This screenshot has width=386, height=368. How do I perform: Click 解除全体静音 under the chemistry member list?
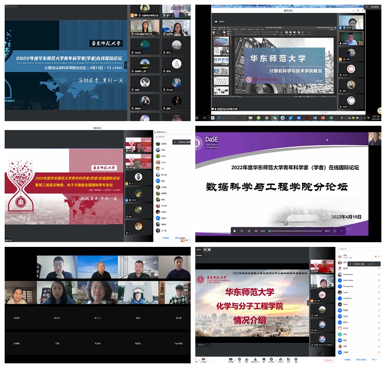(361, 360)
